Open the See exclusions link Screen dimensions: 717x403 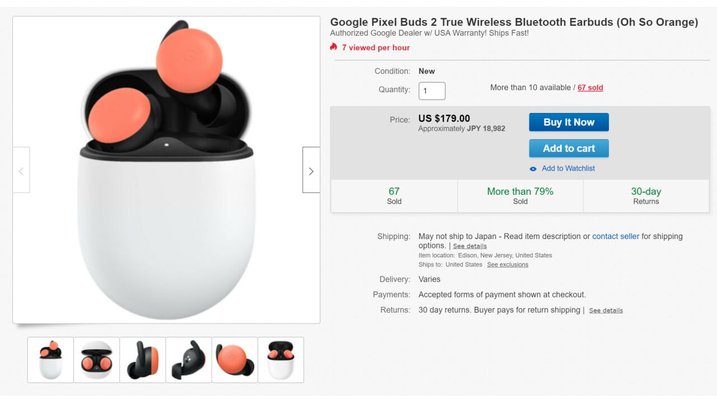coord(508,265)
